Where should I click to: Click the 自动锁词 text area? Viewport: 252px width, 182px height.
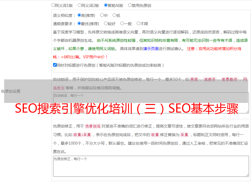click(x=151, y=103)
